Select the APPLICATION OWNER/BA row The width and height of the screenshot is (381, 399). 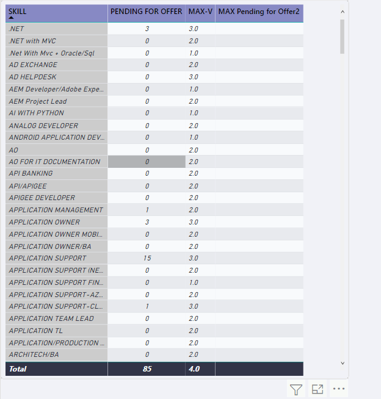tap(154, 246)
